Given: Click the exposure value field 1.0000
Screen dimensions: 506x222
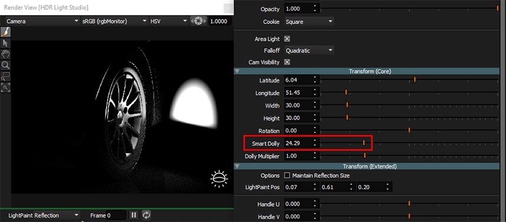Looking at the screenshot, I should [x=220, y=21].
